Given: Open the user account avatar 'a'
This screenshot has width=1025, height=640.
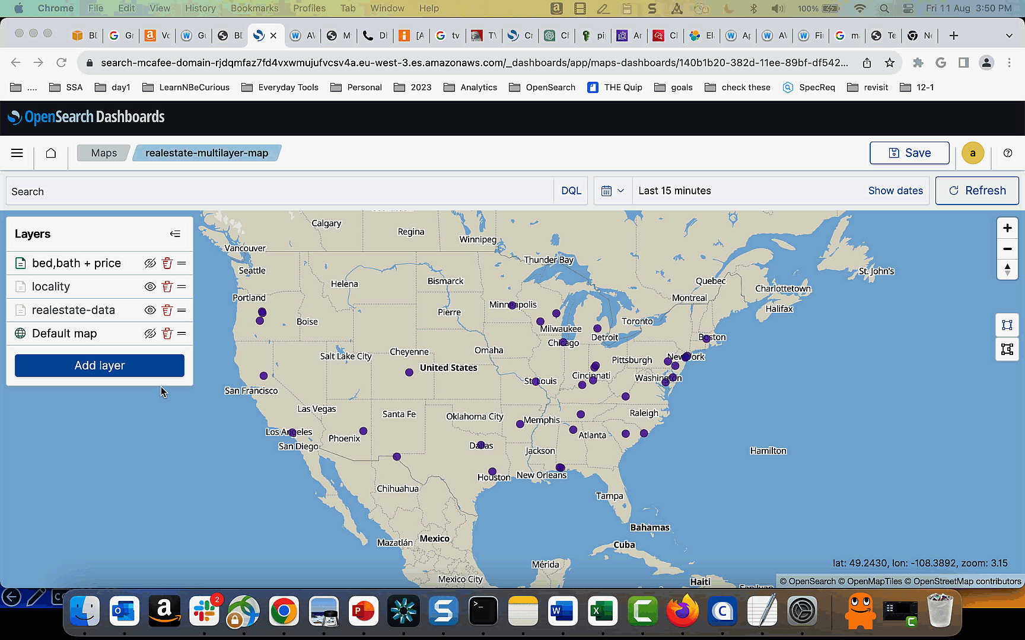Looking at the screenshot, I should coord(973,153).
